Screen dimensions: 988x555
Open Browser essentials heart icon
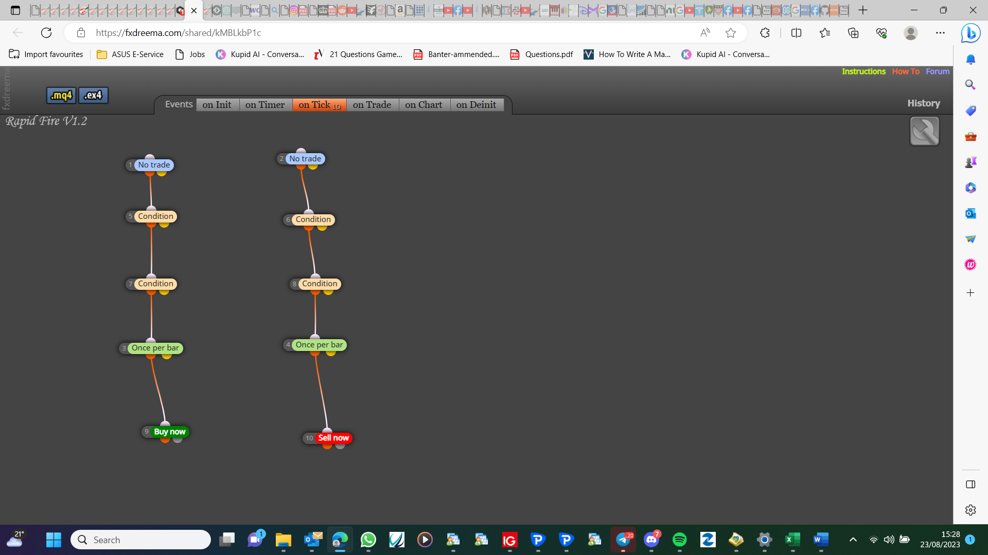(881, 33)
